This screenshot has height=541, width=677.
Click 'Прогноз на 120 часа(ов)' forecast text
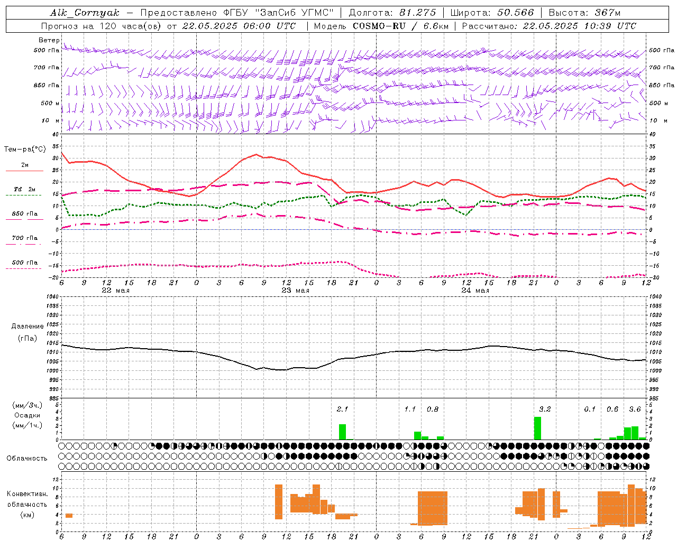click(102, 26)
